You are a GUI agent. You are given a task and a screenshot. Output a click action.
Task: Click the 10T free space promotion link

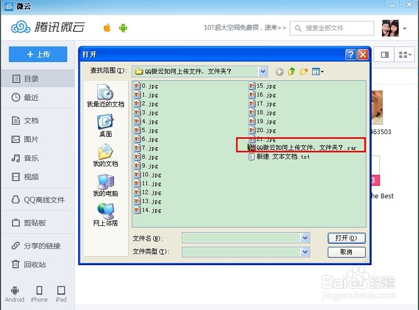tap(245, 28)
